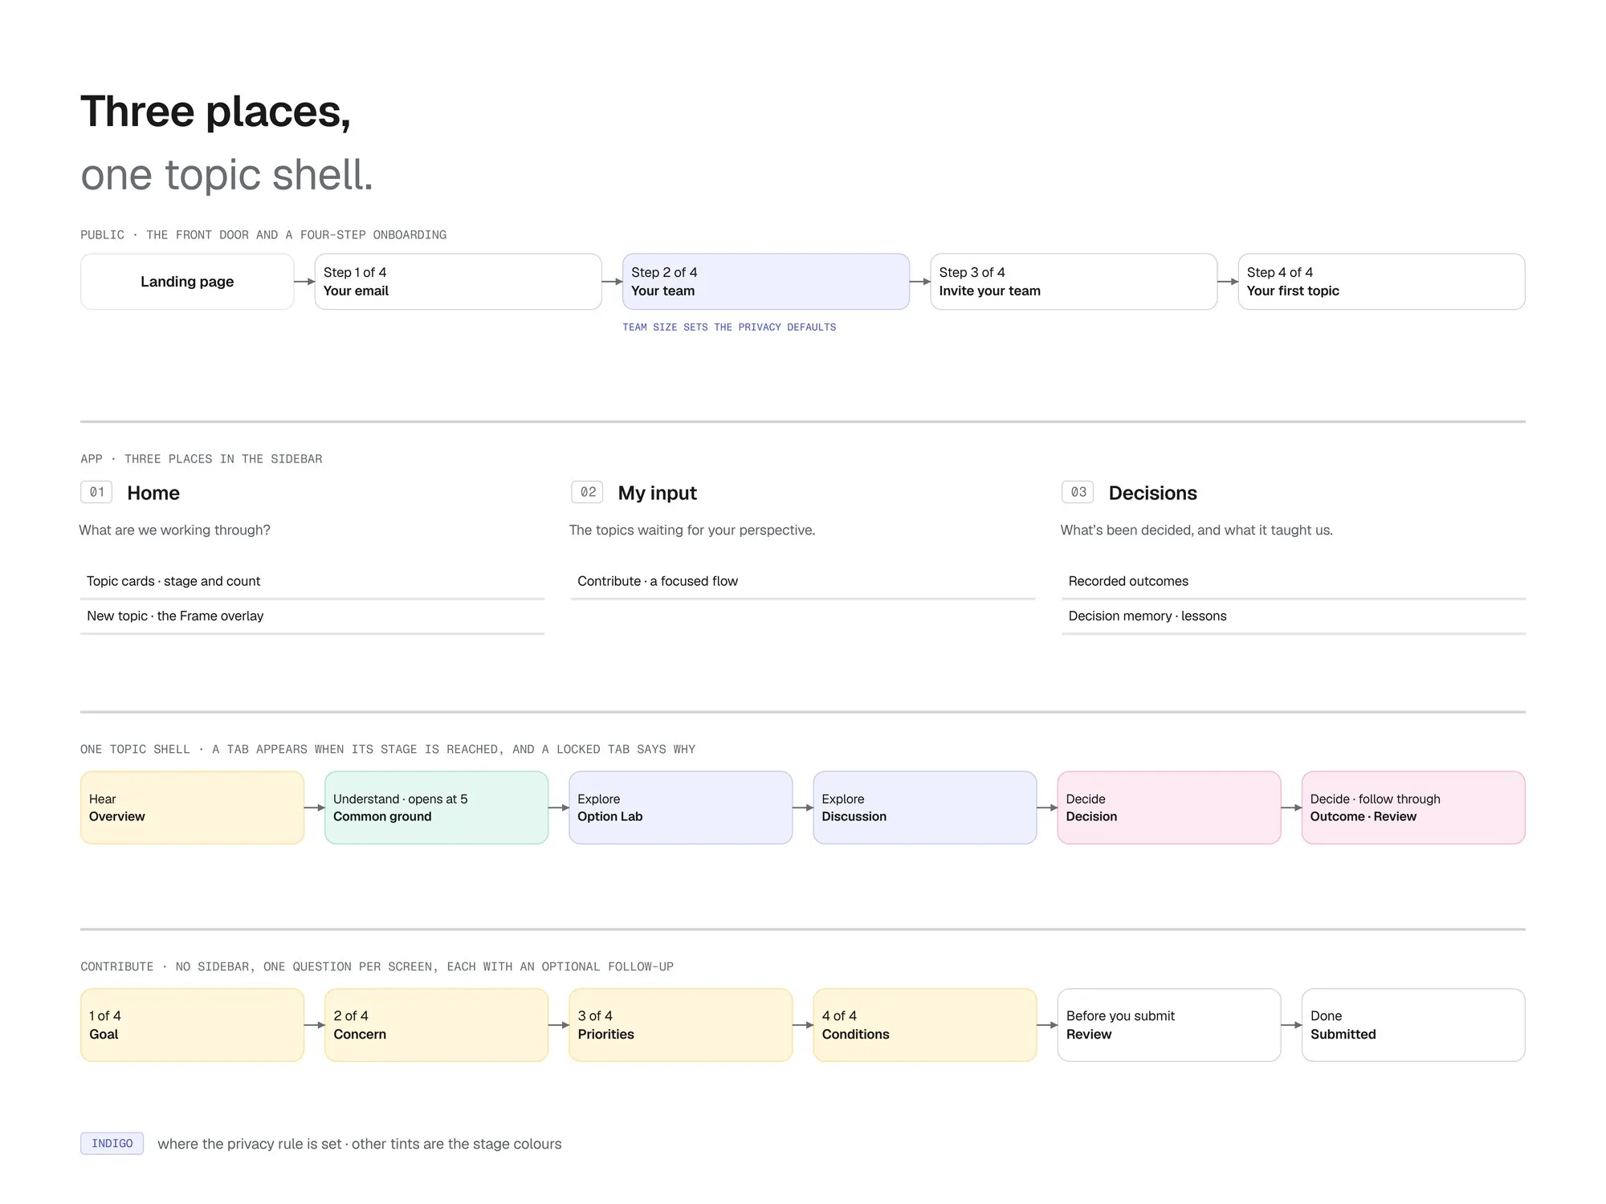
Task: Open the 3 of 4 Priorities step
Action: click(680, 1025)
